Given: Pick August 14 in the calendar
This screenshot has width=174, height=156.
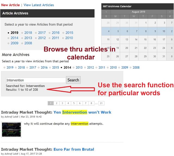Looking at the screenshot, I should (x=134, y=39).
